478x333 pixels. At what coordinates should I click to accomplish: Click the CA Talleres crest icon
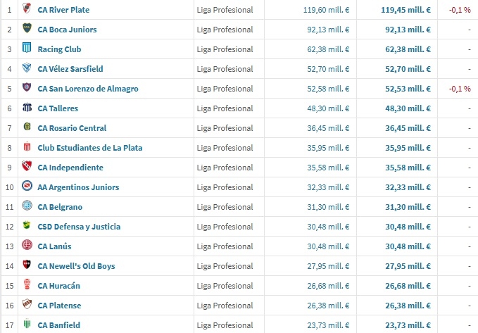[27, 108]
